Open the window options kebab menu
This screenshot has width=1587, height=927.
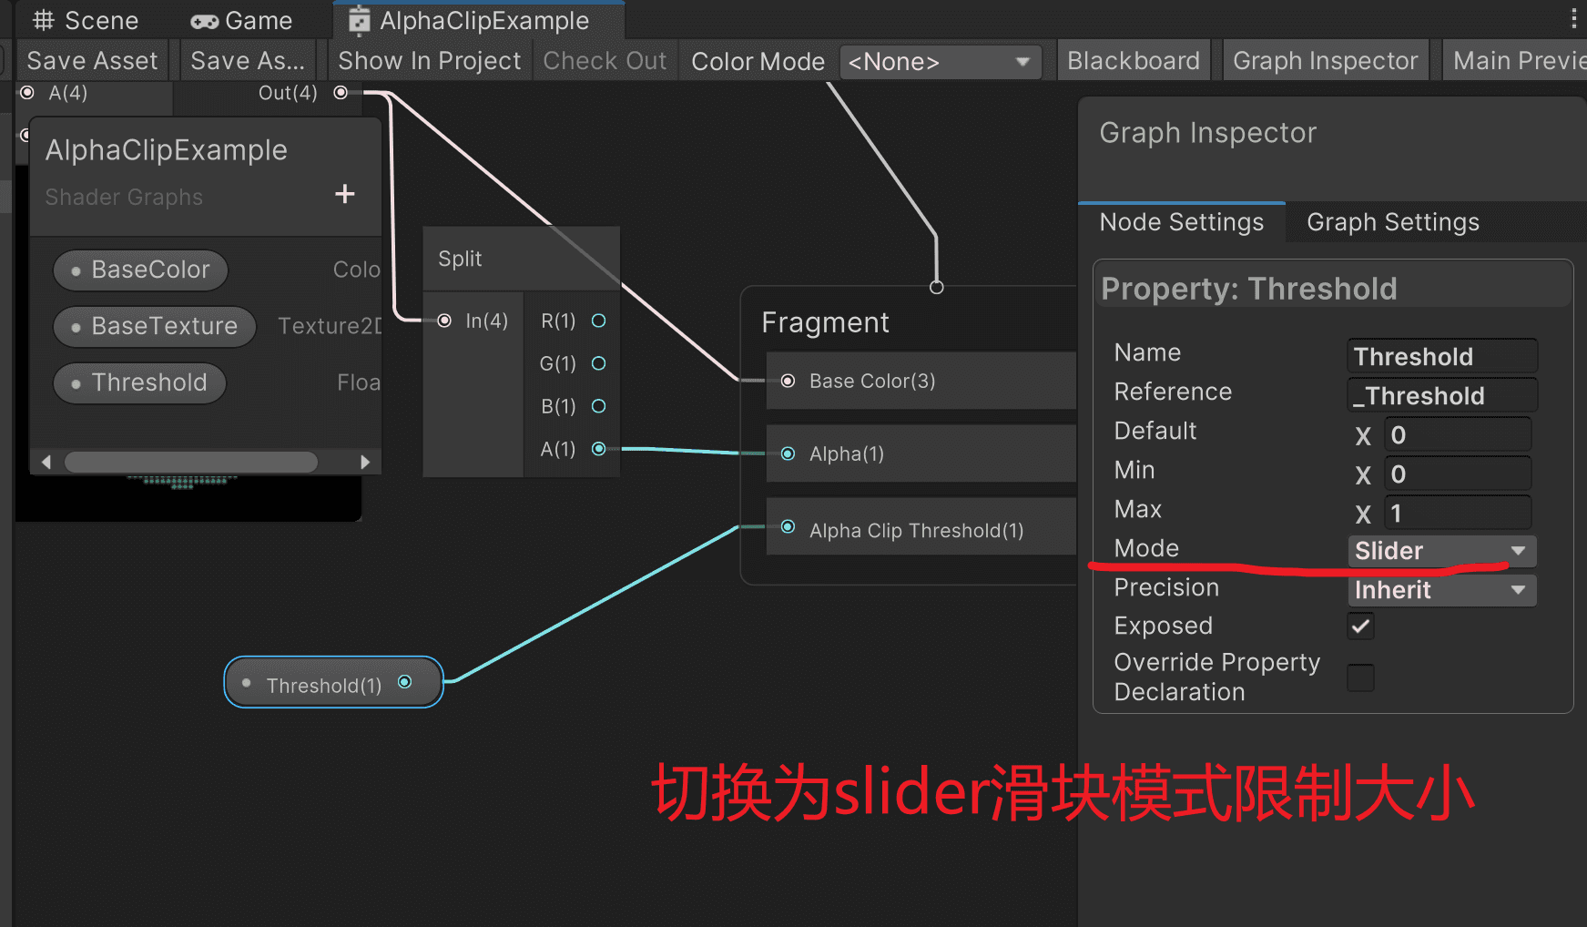1573,19
